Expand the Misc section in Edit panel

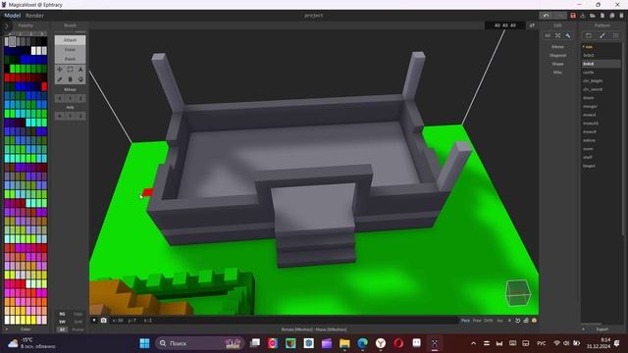pyautogui.click(x=558, y=73)
